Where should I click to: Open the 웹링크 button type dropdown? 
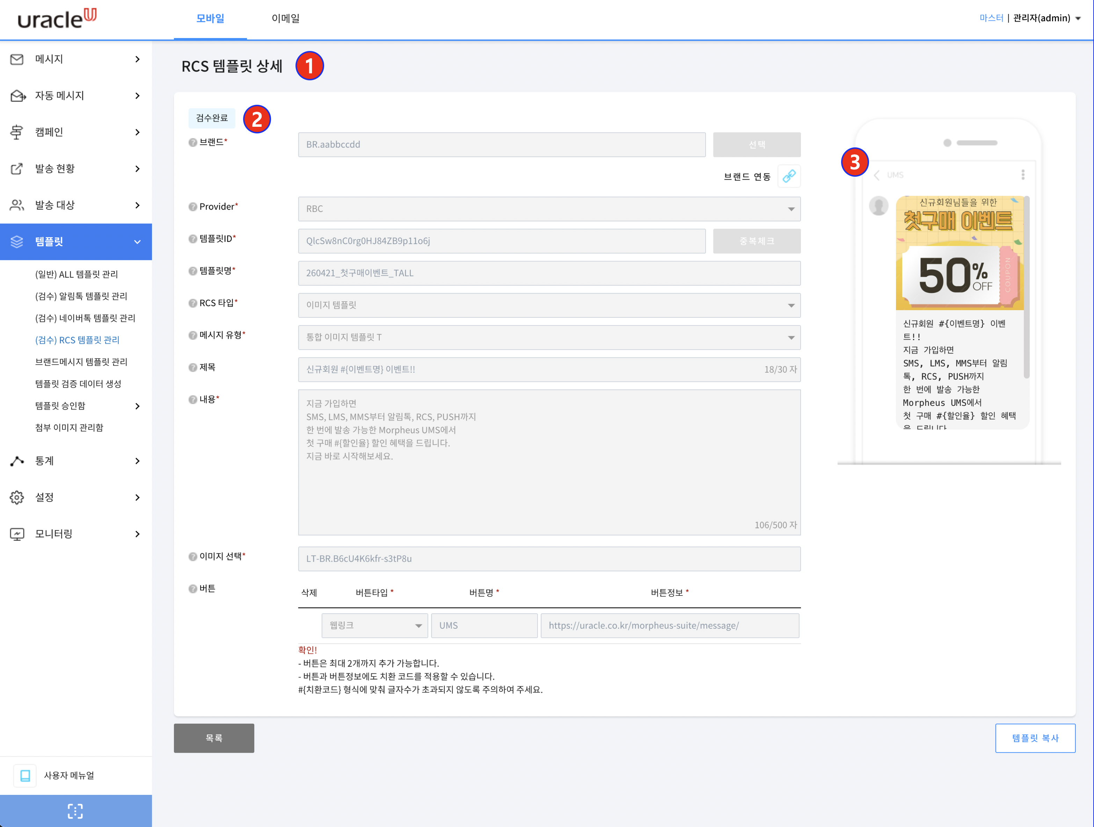374,626
